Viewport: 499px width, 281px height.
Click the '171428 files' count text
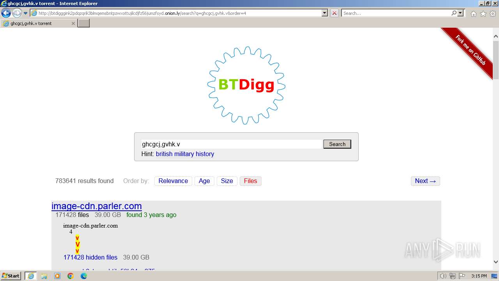coord(72,215)
